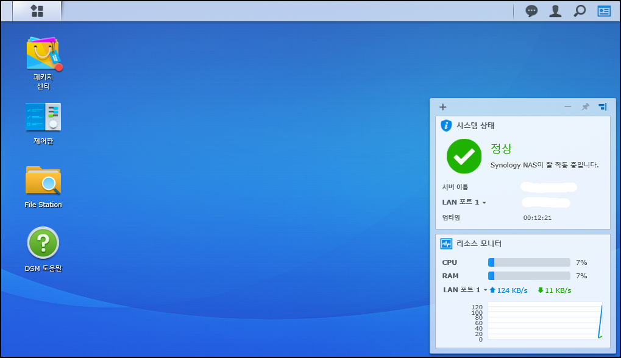Click the 시스템 상태 widget title

coord(475,126)
